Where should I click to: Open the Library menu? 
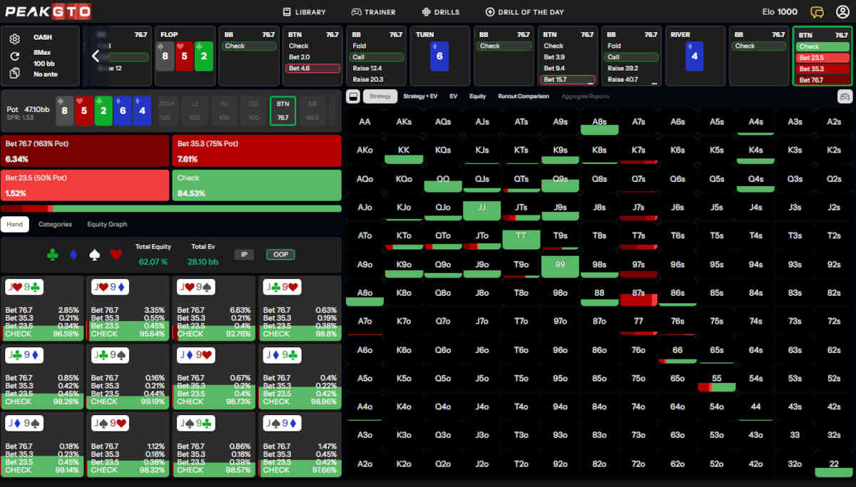point(305,12)
